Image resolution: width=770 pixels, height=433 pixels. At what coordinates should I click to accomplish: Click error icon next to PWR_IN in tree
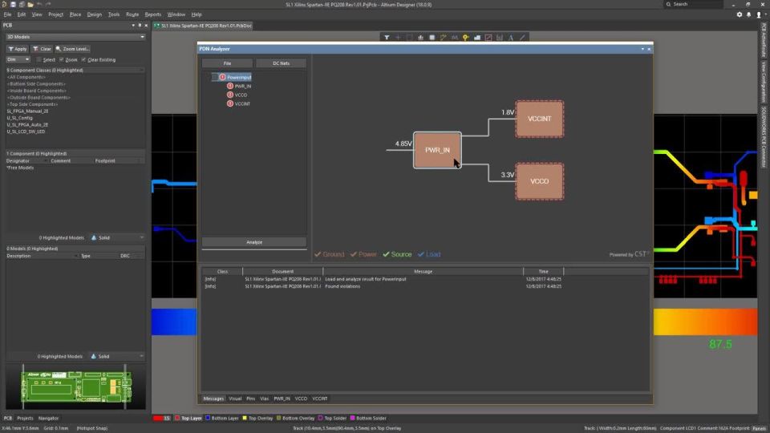[x=230, y=86]
